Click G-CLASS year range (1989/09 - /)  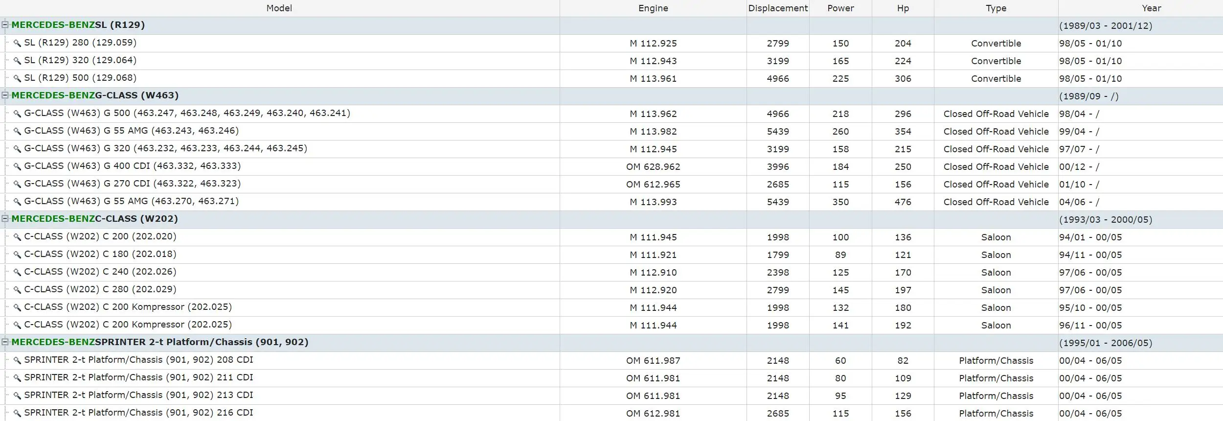[x=1089, y=96]
